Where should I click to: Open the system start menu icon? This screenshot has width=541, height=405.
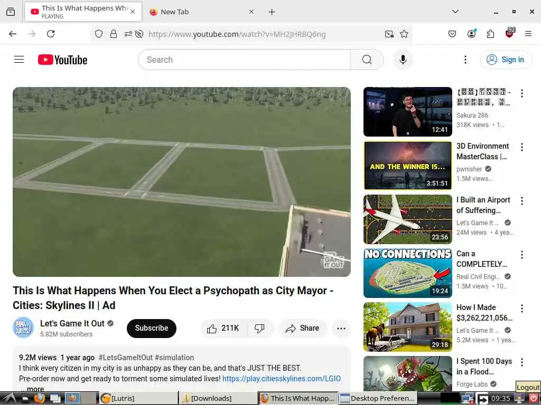coord(9,398)
